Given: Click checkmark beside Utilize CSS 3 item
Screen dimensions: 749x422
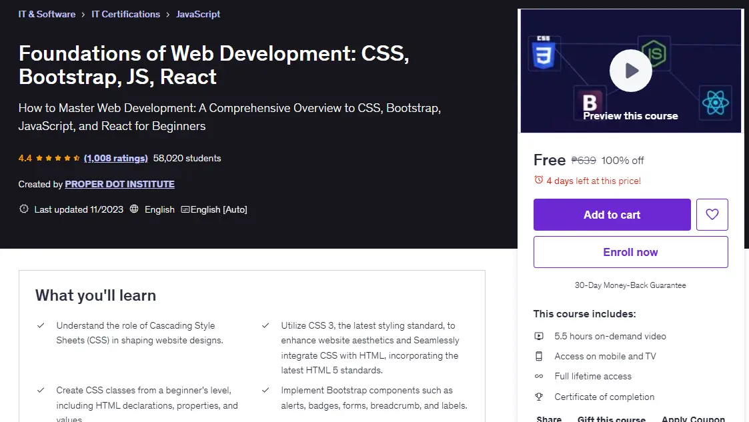Looking at the screenshot, I should click(x=265, y=325).
